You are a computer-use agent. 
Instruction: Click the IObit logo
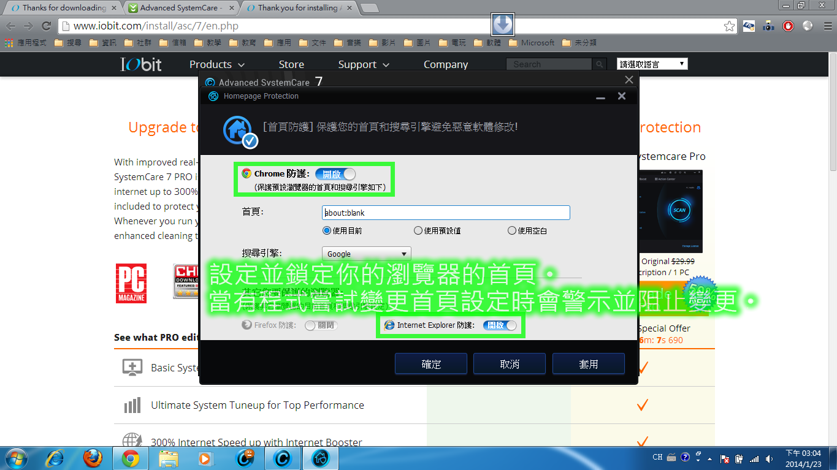pos(141,64)
